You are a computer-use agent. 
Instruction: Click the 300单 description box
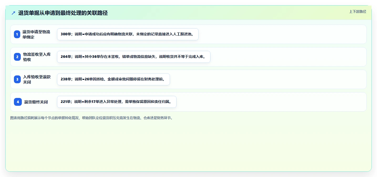(x=128, y=34)
